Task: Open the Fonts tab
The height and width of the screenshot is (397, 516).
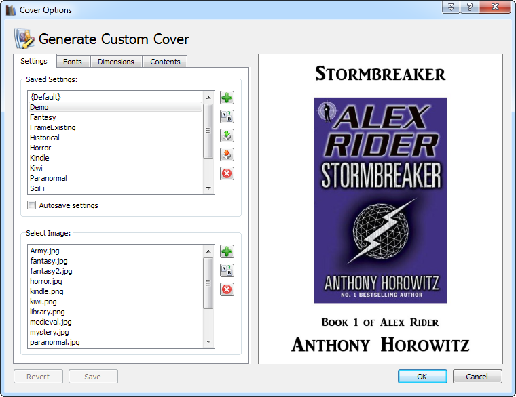Action: pos(73,62)
